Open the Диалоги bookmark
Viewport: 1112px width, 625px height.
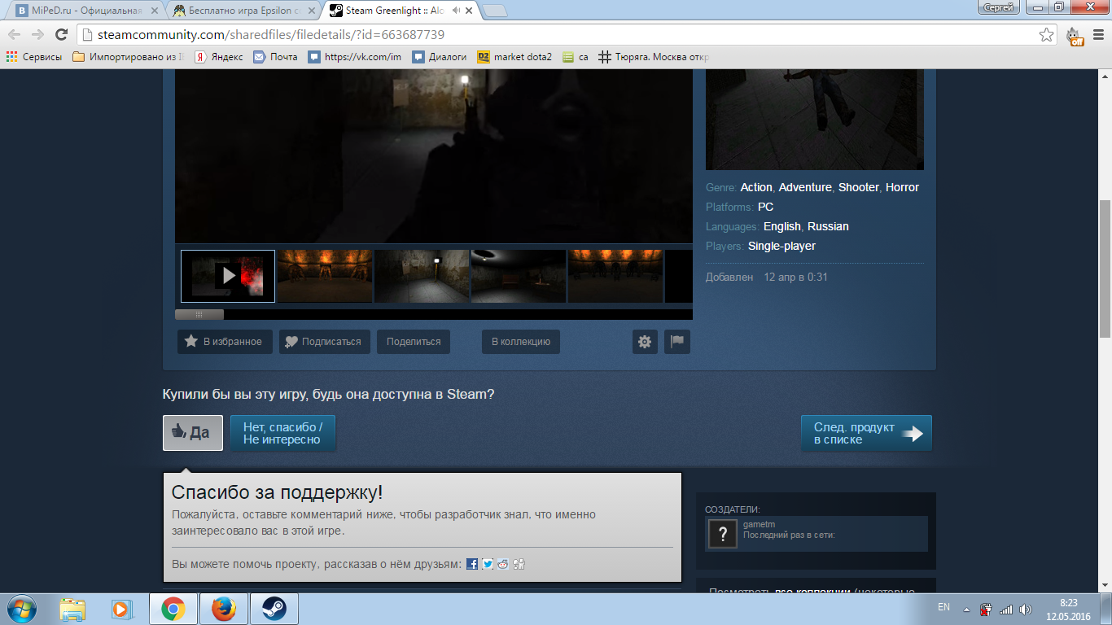[x=440, y=57]
